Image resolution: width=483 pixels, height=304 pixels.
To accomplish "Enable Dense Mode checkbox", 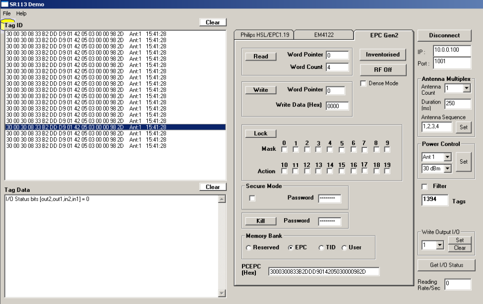I will tap(363, 83).
